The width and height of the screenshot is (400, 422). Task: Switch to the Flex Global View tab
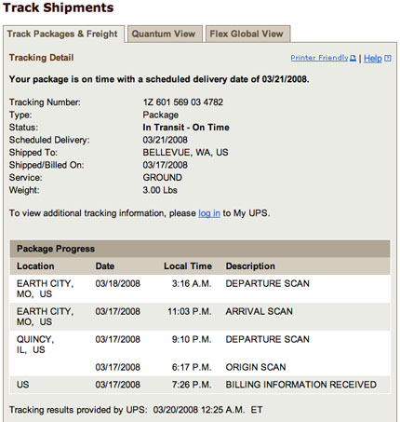[247, 34]
